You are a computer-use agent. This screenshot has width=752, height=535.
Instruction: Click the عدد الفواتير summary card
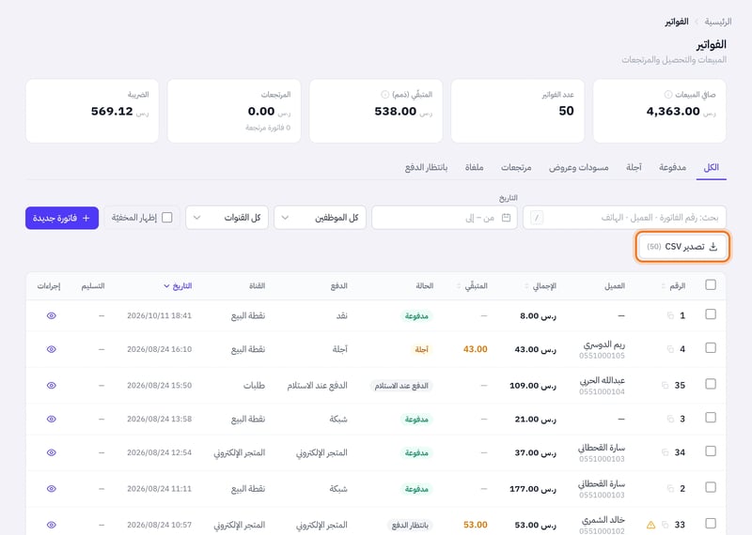(x=518, y=111)
